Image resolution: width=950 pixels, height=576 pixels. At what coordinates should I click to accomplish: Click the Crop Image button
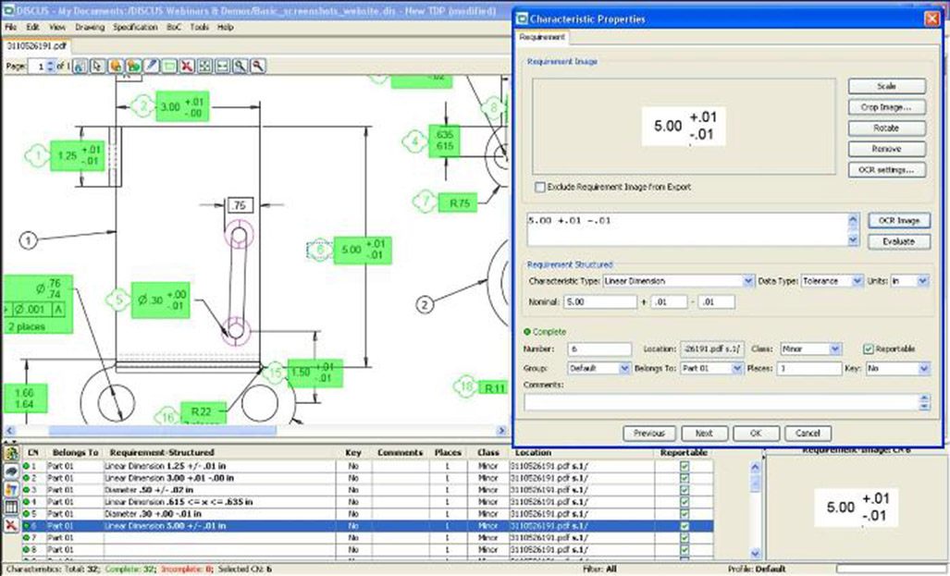(885, 107)
